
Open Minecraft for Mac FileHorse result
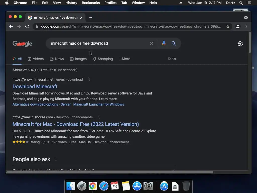[x=76, y=124]
